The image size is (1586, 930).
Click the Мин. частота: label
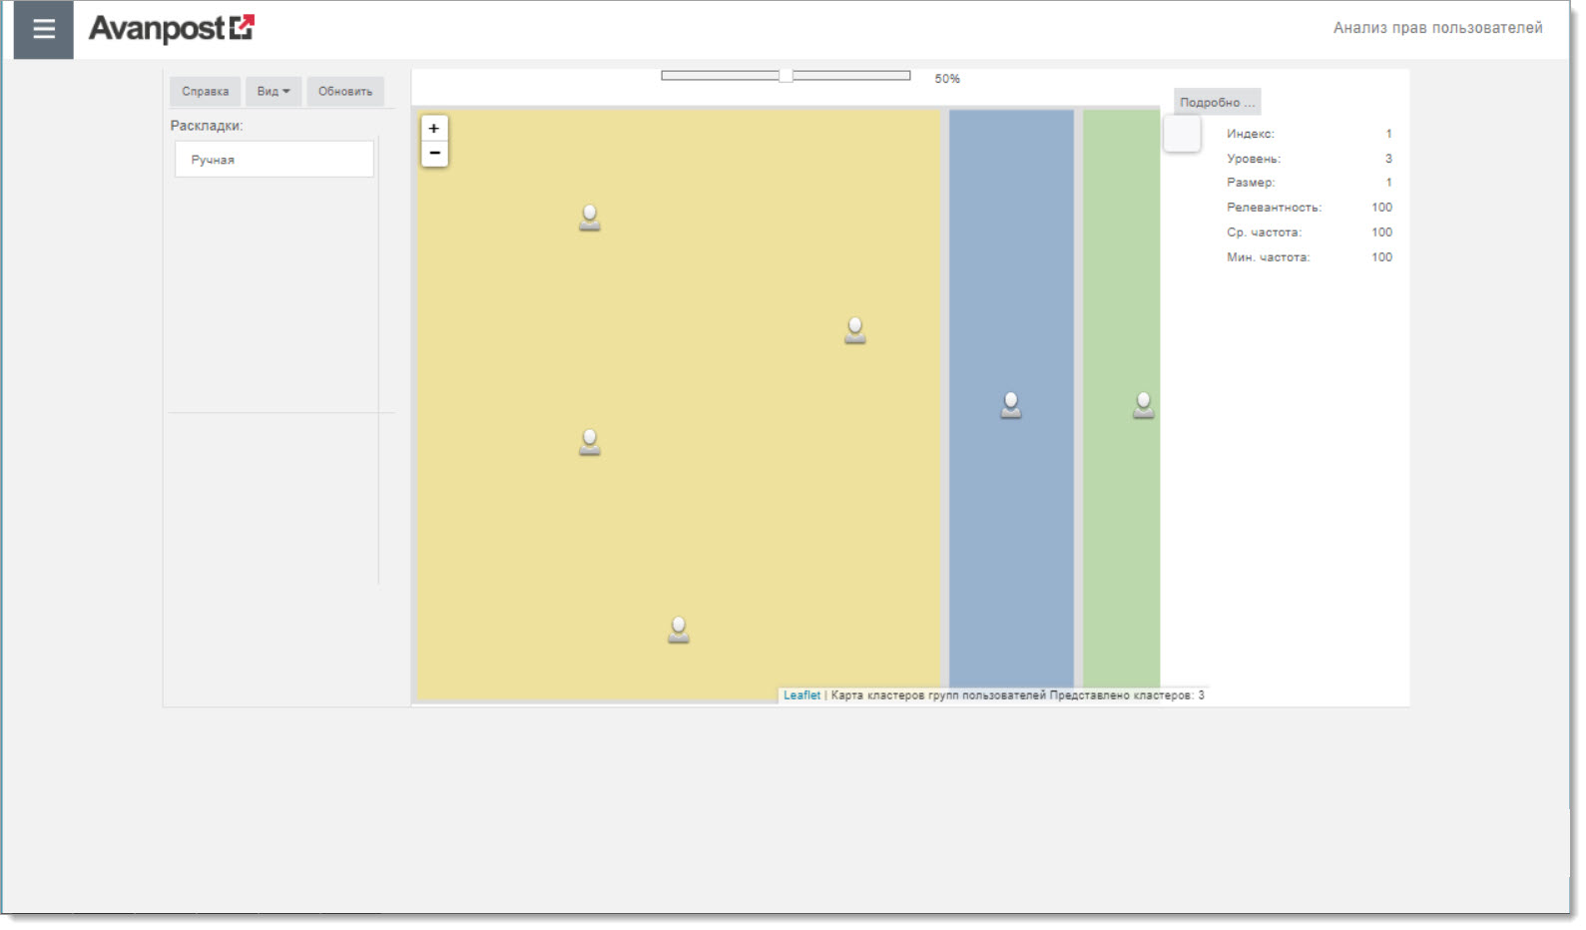pos(1268,257)
